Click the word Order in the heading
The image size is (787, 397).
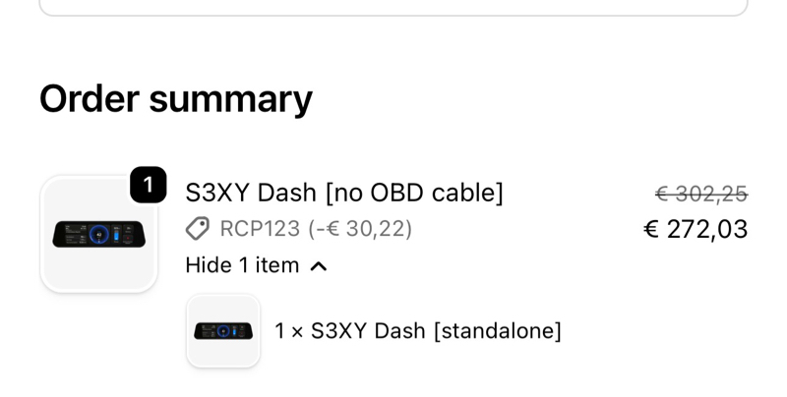pyautogui.click(x=89, y=99)
